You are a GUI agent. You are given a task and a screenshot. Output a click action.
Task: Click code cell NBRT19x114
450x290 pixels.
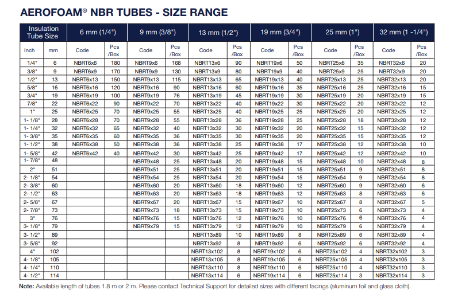(269, 276)
